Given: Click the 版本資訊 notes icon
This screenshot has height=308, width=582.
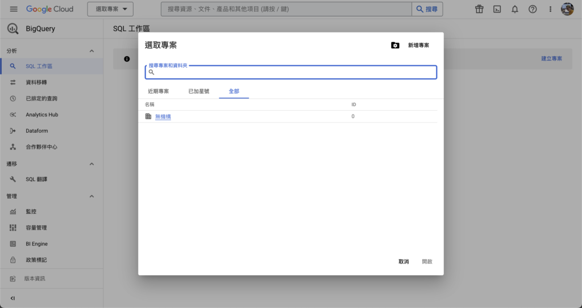Looking at the screenshot, I should coord(13,279).
